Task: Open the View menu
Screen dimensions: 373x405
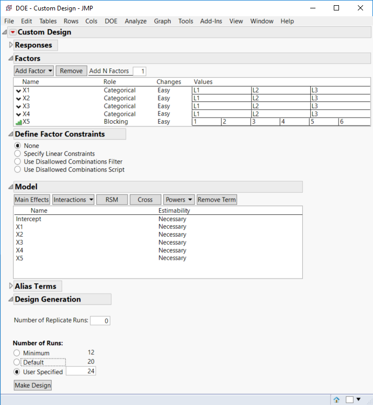Action: pyautogui.click(x=236, y=21)
